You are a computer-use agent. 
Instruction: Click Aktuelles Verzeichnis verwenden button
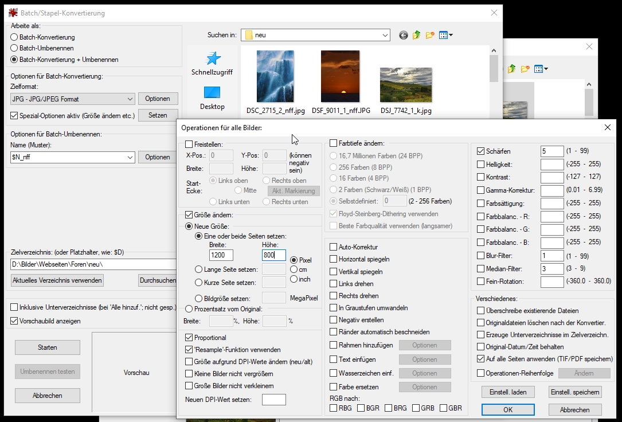[57, 280]
